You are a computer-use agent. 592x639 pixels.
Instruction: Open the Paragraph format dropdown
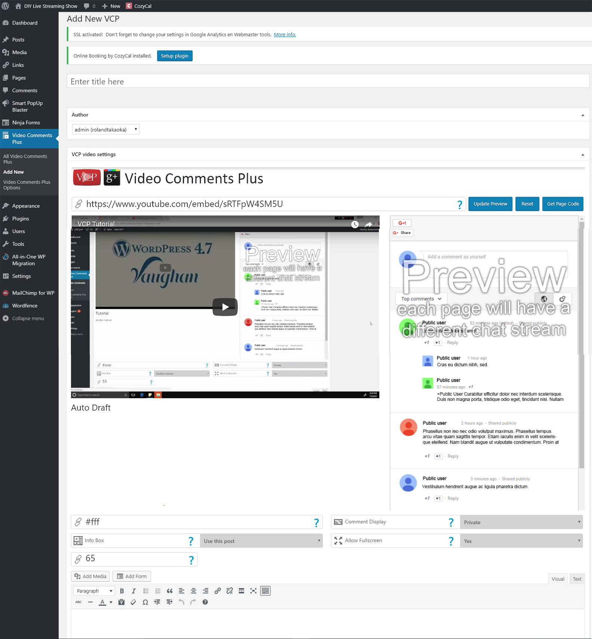click(x=94, y=591)
